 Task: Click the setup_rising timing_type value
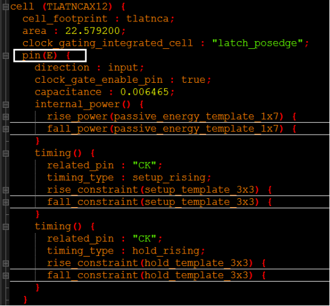169,177
